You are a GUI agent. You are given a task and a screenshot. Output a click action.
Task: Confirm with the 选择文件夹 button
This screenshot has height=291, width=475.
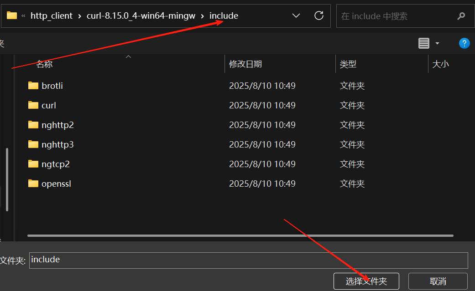tap(366, 281)
